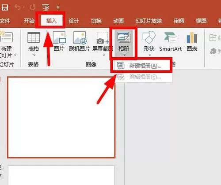221x185 pixels.
Task: Insert a chart with 图表
Action: [192, 41]
